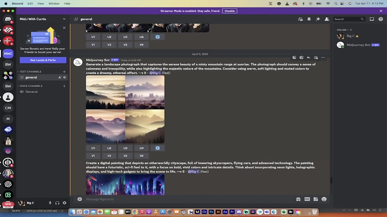Open Midjourney Bot in member list
The image size is (387, 217).
(358, 45)
